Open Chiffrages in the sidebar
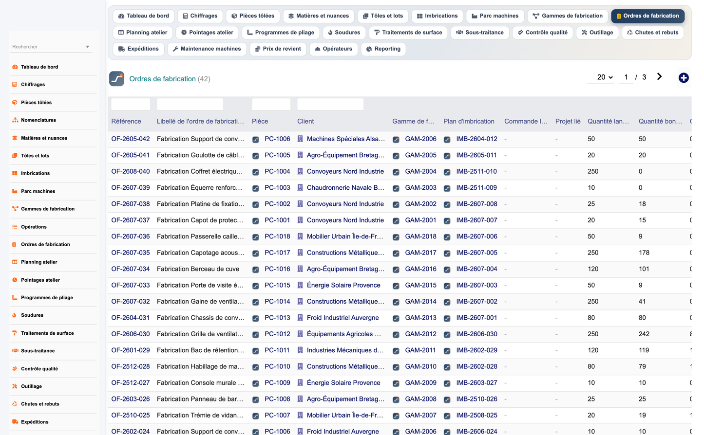This screenshot has height=435, width=704. 33,85
